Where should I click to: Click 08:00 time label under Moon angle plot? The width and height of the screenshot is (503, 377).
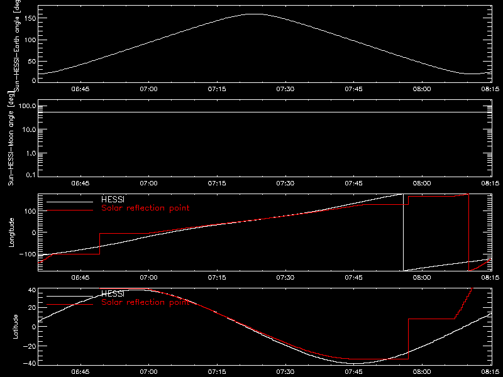coord(422,183)
